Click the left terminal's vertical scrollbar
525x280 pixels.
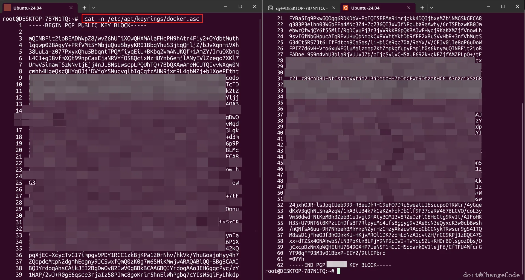[x=260, y=99]
